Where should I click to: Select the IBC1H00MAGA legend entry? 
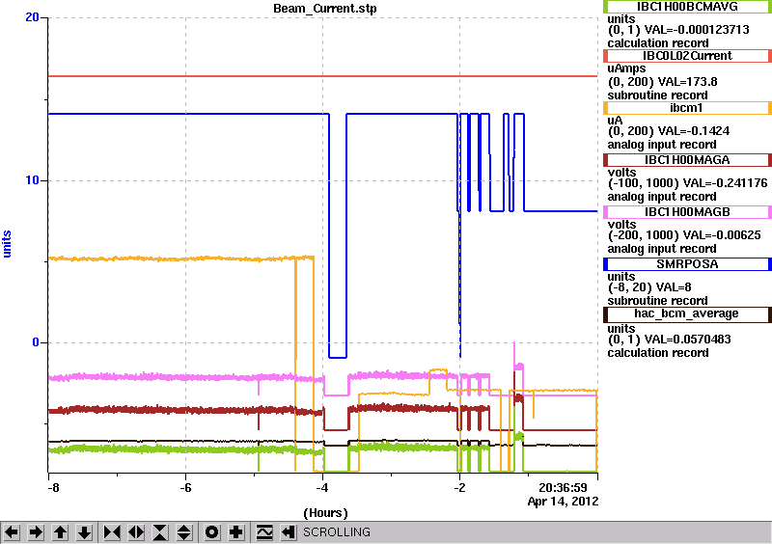(x=687, y=160)
